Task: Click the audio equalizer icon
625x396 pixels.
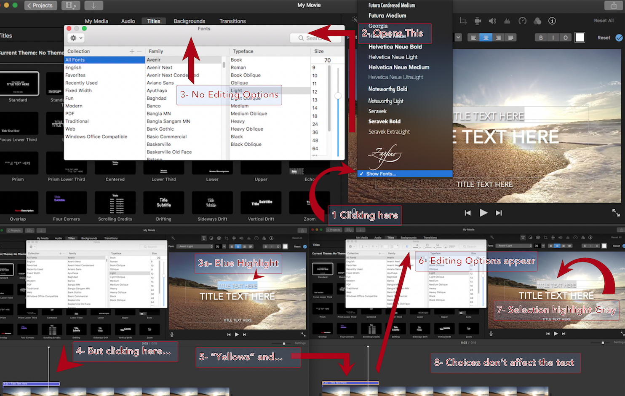Action: point(507,21)
